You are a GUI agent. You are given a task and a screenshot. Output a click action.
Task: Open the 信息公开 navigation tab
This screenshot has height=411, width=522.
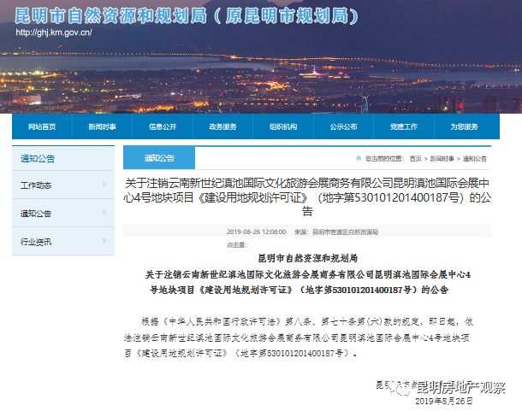[163, 126]
